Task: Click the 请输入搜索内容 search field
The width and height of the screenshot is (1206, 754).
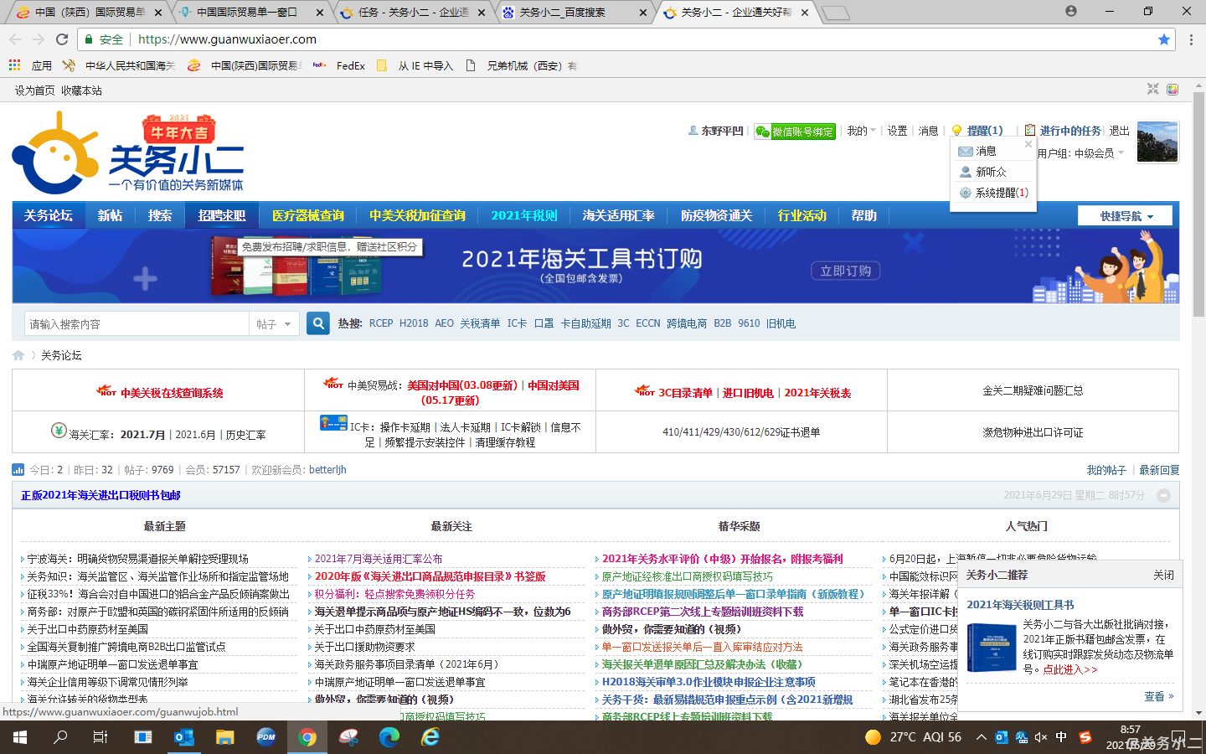Action: [137, 324]
